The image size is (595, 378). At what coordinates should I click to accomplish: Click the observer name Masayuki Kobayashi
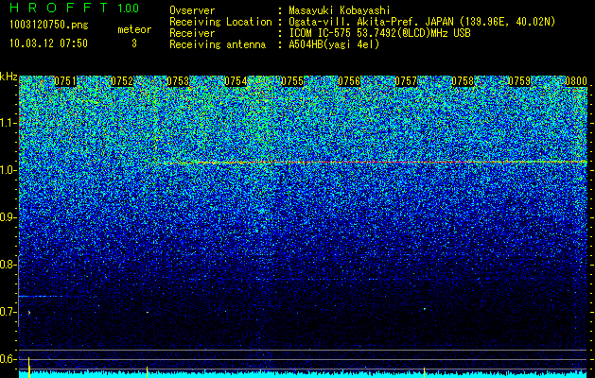click(339, 10)
